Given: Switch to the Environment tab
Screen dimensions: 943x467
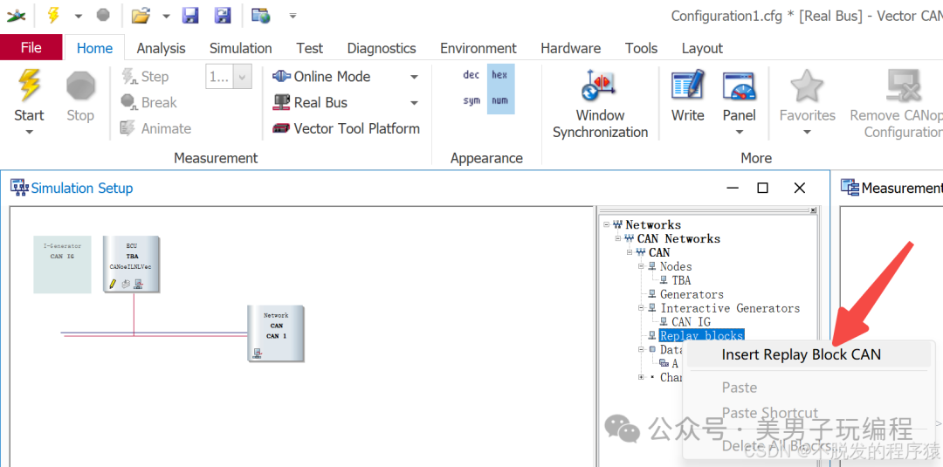Looking at the screenshot, I should (x=478, y=48).
